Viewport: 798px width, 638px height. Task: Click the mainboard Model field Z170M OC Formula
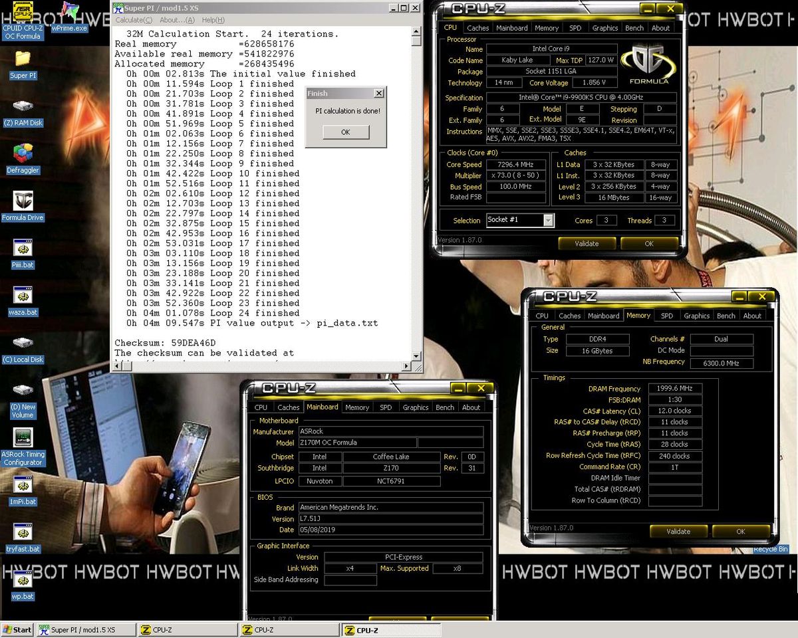[356, 443]
